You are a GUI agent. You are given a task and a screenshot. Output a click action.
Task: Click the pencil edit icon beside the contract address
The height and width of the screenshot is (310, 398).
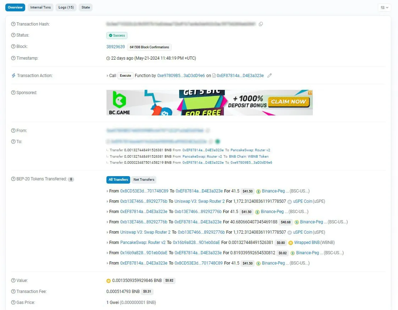(270, 76)
